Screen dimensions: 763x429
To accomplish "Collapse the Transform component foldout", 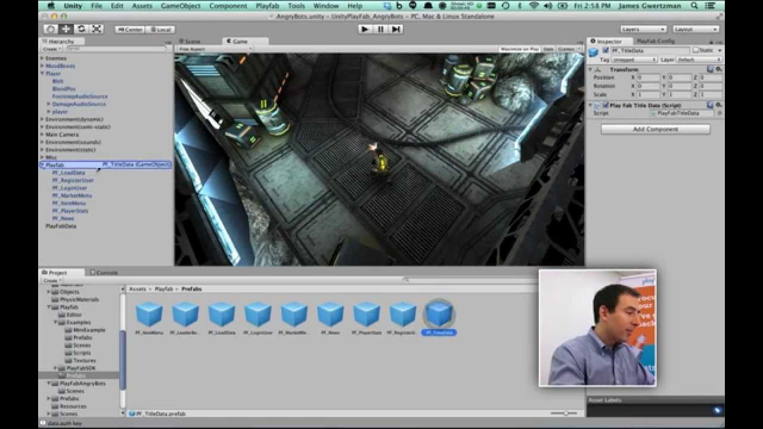I will pyautogui.click(x=591, y=70).
